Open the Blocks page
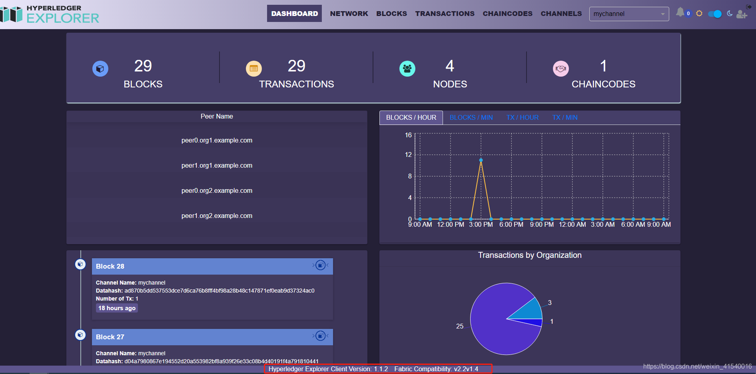Screen dimensions: 756x374 pos(391,14)
